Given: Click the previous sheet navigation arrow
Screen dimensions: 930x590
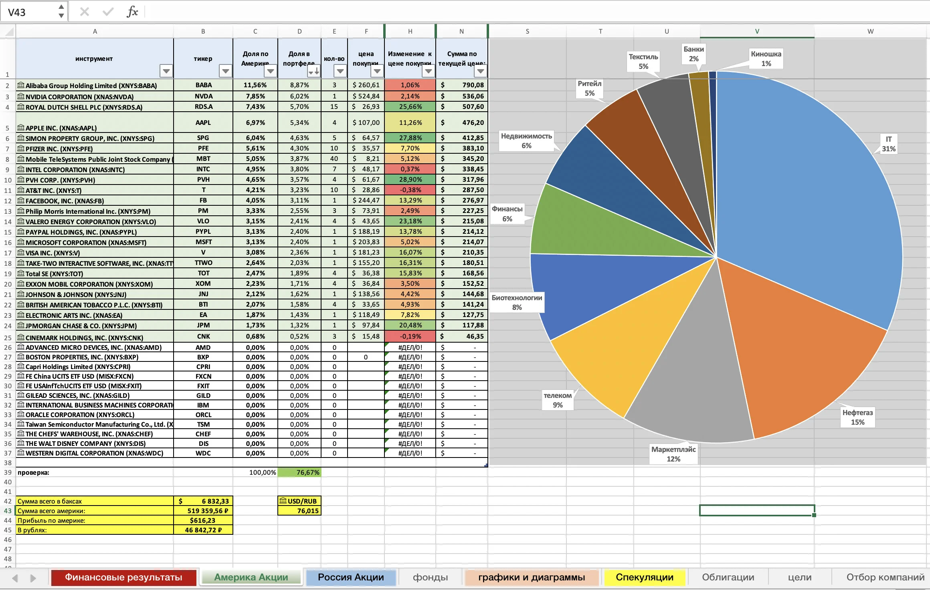Looking at the screenshot, I should 15,578.
